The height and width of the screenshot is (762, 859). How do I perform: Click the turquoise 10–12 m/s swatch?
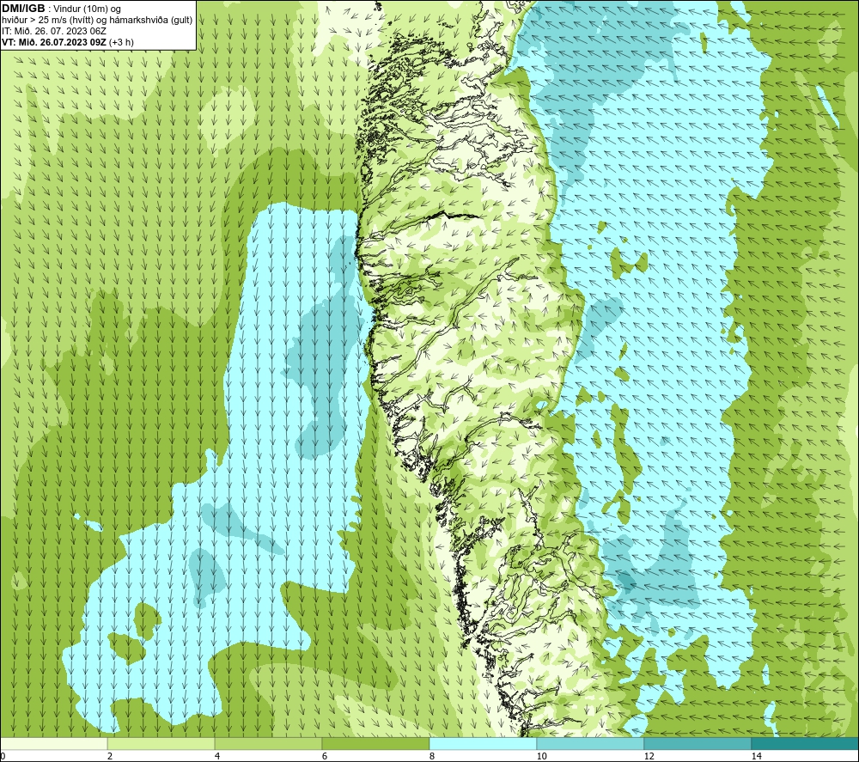(x=591, y=743)
